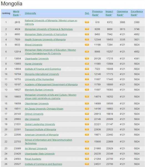Open details icon for Mongolian State University of Education
145x167 pixels.
[x=87, y=52]
